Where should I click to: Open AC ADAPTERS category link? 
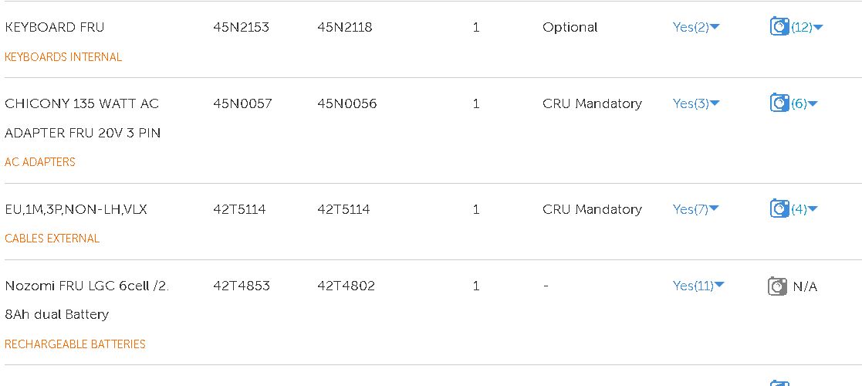[x=40, y=162]
